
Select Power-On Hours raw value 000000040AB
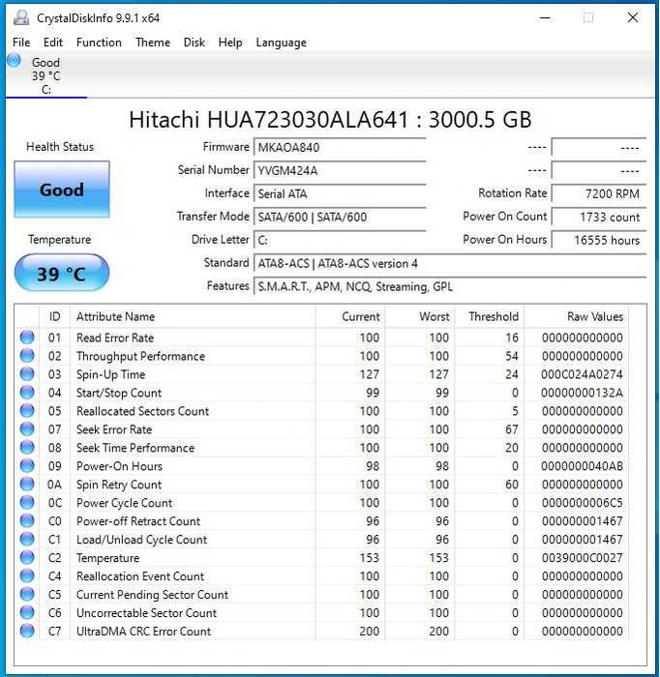[582, 466]
